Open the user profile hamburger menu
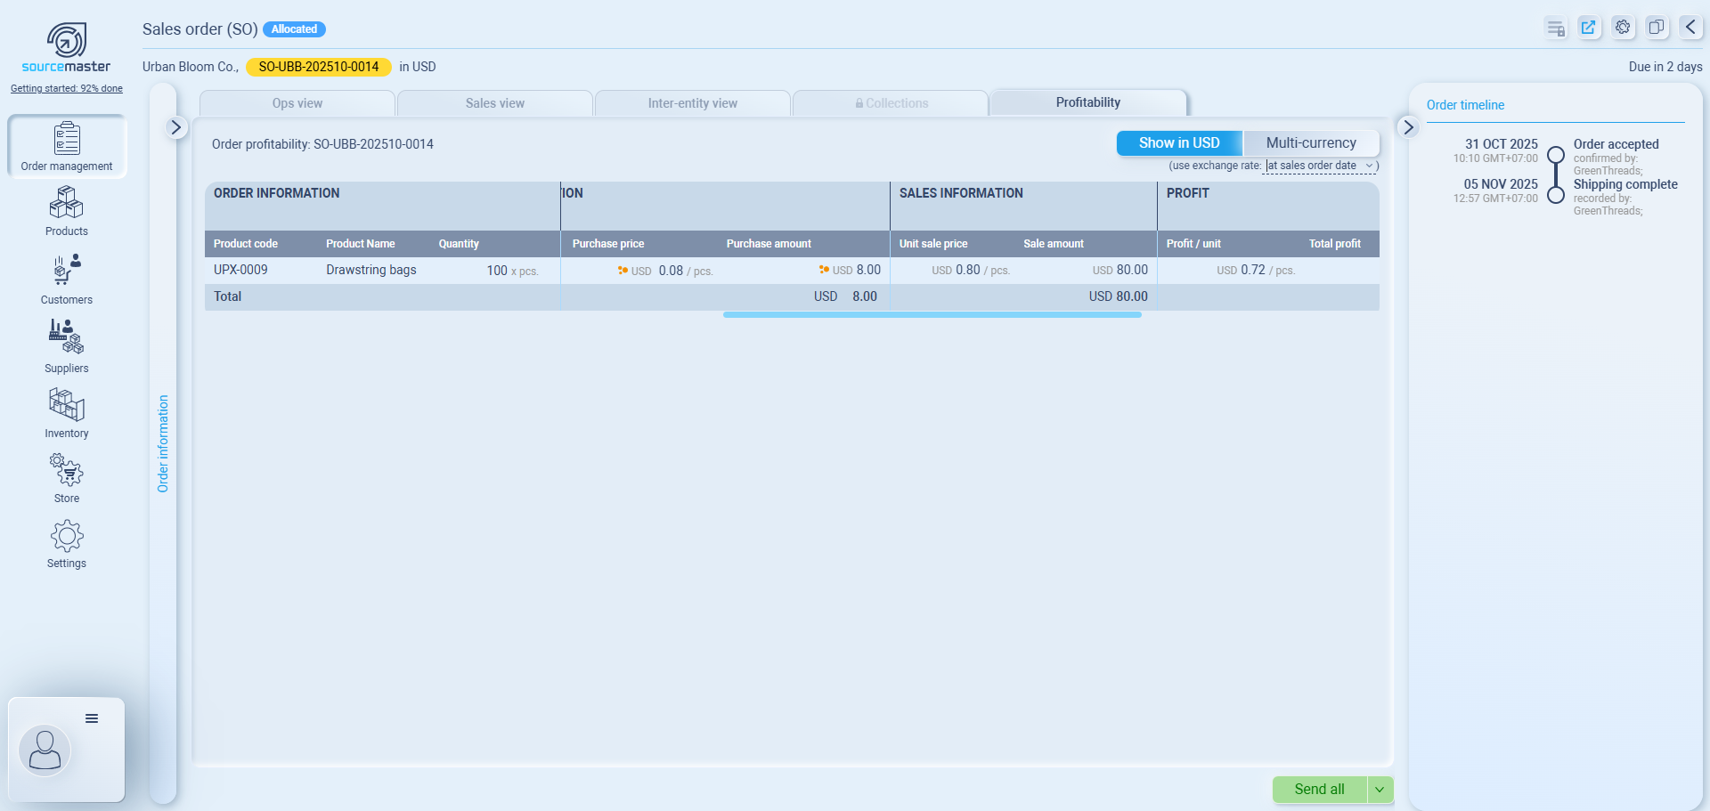The image size is (1710, 811). pos(92,718)
